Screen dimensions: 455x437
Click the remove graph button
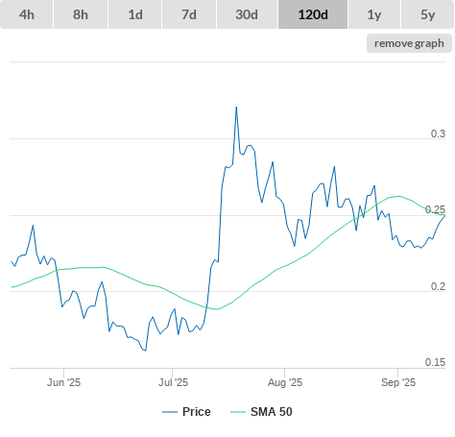(x=409, y=43)
